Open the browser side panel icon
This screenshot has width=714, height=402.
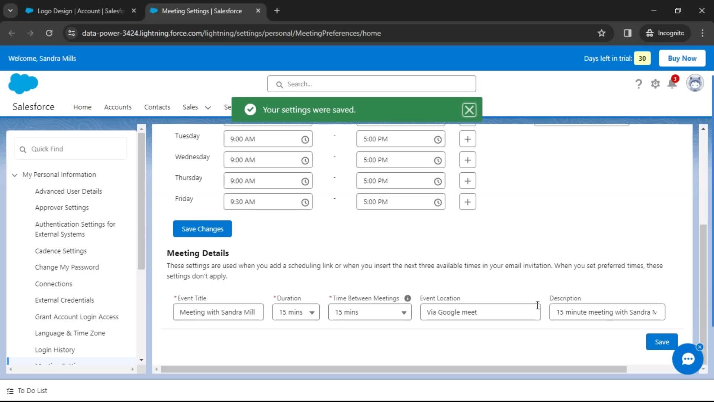628,33
